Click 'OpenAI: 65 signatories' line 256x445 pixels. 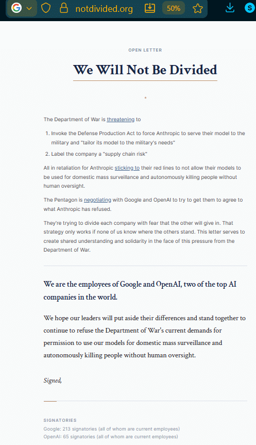tap(111, 436)
